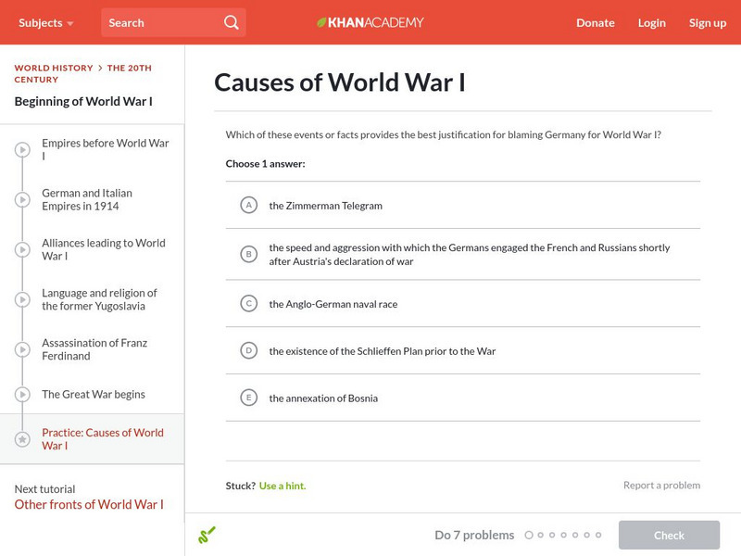The image size is (741, 556).
Task: Click the Sign up navigation item
Action: point(708,22)
